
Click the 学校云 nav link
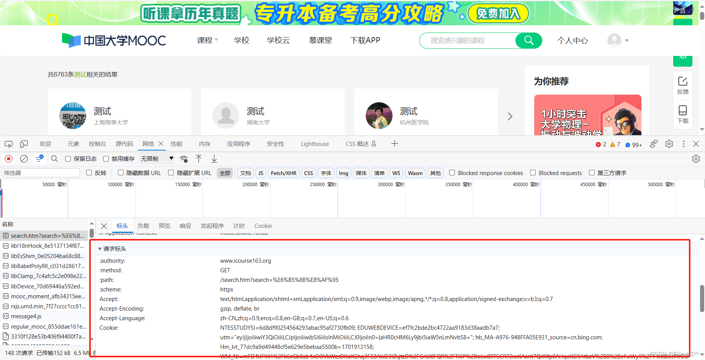point(278,40)
